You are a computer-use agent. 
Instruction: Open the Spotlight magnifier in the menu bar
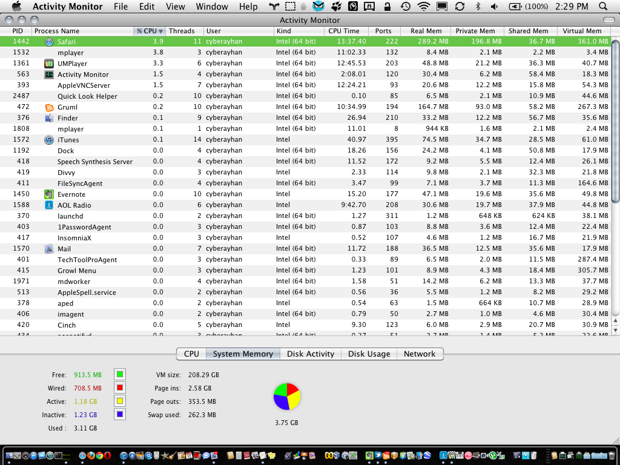603,6
